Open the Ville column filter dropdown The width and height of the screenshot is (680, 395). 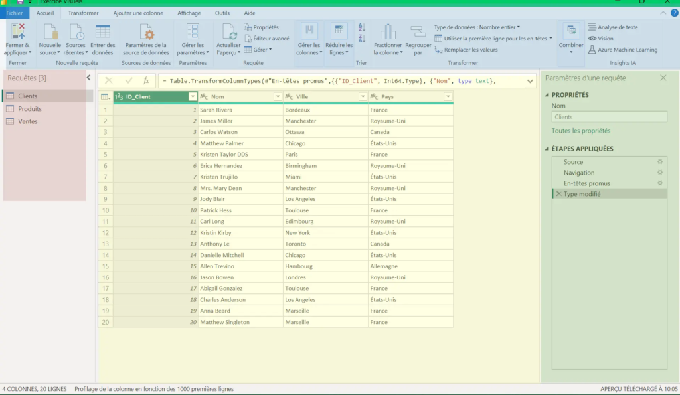(x=363, y=97)
